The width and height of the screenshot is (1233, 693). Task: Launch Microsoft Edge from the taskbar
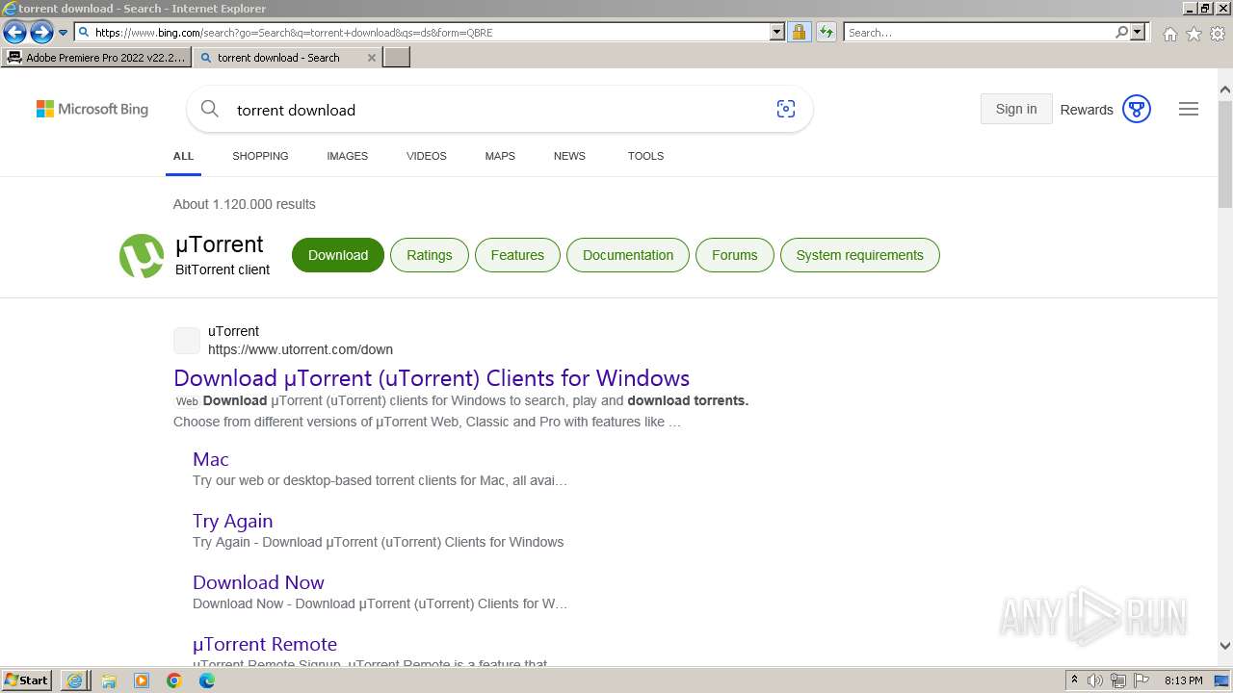[207, 680]
